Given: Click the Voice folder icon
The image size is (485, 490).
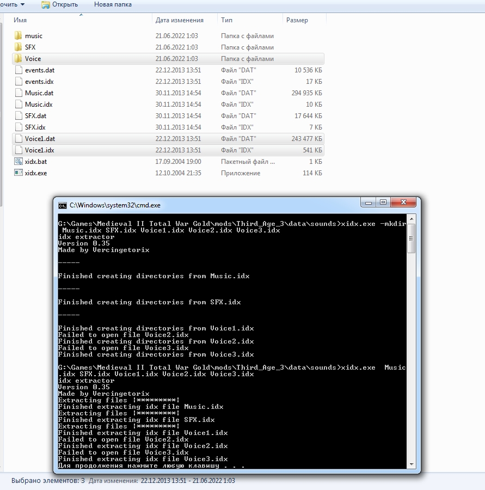Looking at the screenshot, I should 18,58.
